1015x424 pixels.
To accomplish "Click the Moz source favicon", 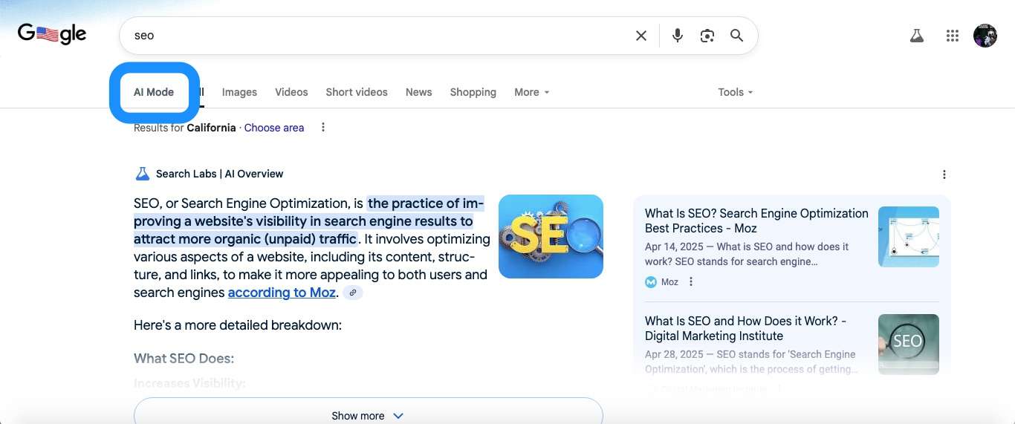I will point(651,282).
